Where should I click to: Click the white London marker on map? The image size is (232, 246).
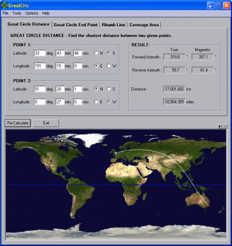[x=116, y=153]
